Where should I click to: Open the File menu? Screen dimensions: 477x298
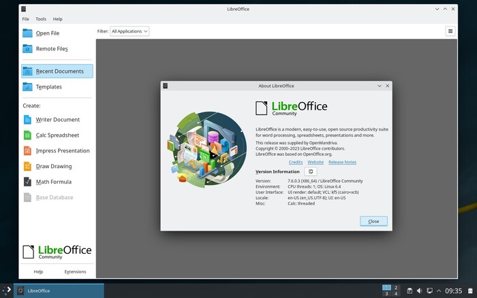tap(26, 19)
